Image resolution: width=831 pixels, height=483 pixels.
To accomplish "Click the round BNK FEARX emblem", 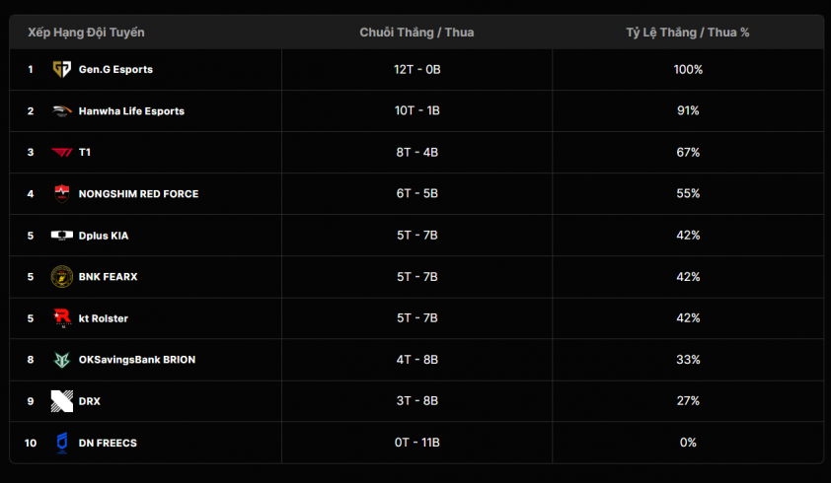I will pos(62,276).
